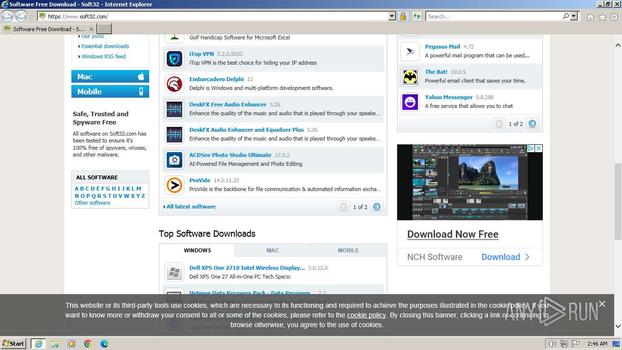Click the iTop VPN title link
Viewport: 622px width, 350px height.
coord(202,54)
